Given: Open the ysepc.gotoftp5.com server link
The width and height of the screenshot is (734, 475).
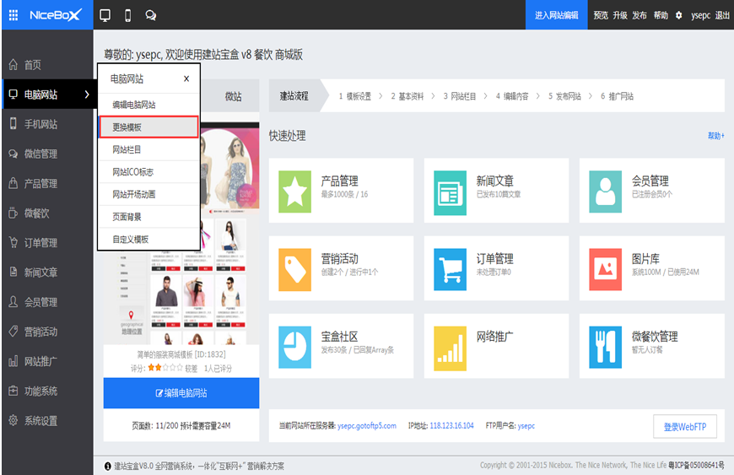Looking at the screenshot, I should click(366, 426).
